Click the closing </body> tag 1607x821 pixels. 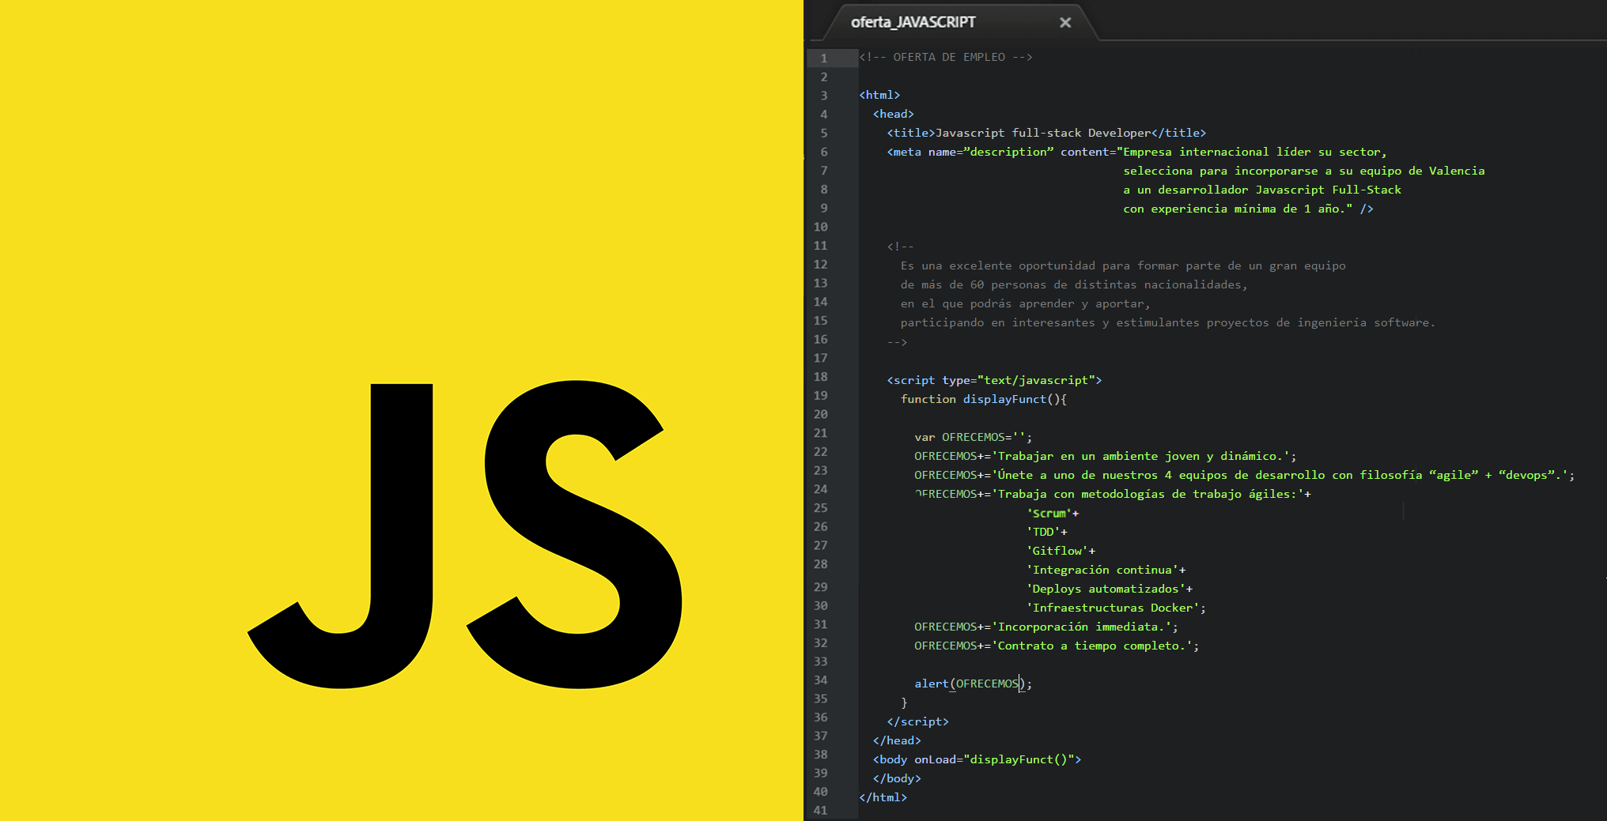(x=897, y=778)
